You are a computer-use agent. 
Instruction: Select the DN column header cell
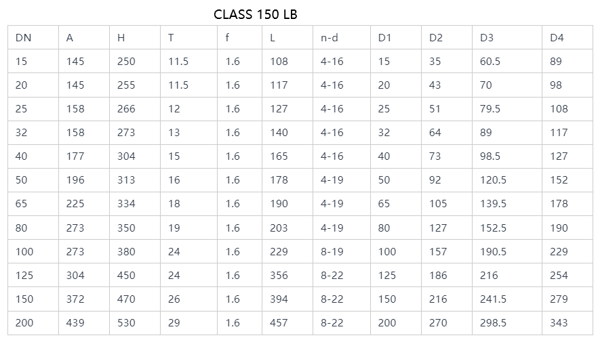point(33,37)
